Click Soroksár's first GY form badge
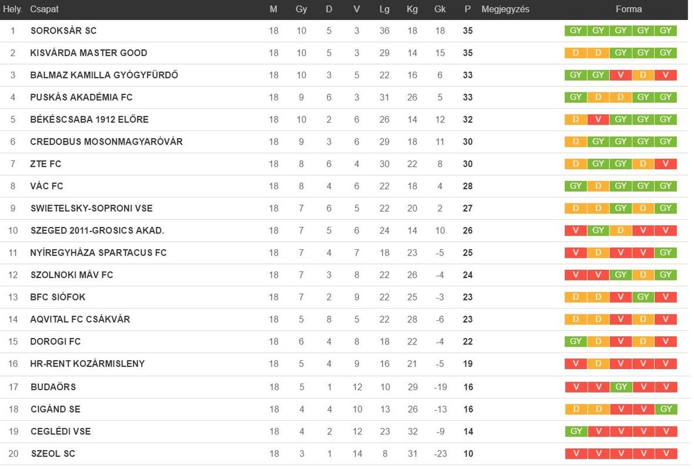694x469 pixels. (575, 31)
